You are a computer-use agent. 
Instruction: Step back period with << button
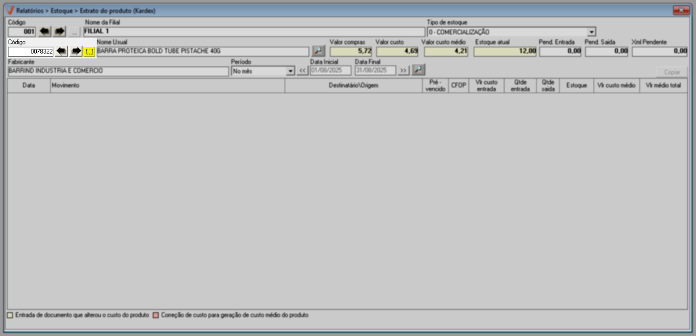pos(302,70)
